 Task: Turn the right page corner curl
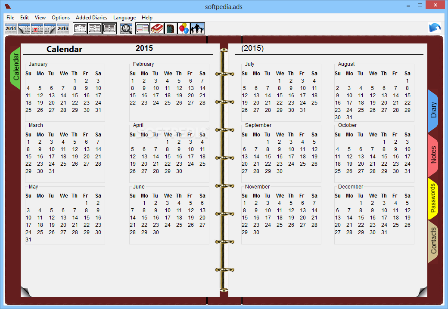(422, 292)
